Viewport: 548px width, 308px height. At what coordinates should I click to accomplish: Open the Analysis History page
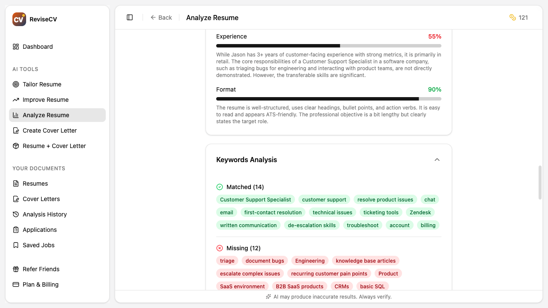click(x=45, y=214)
